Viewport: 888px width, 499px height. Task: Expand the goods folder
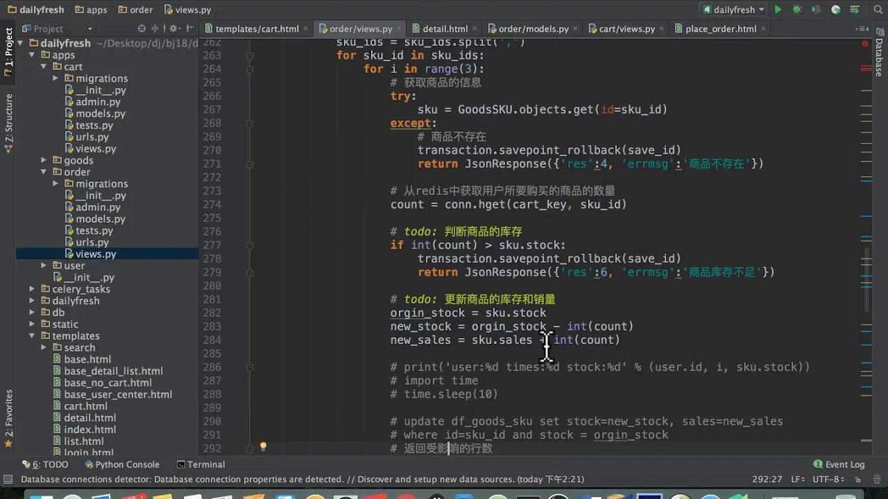click(x=44, y=160)
